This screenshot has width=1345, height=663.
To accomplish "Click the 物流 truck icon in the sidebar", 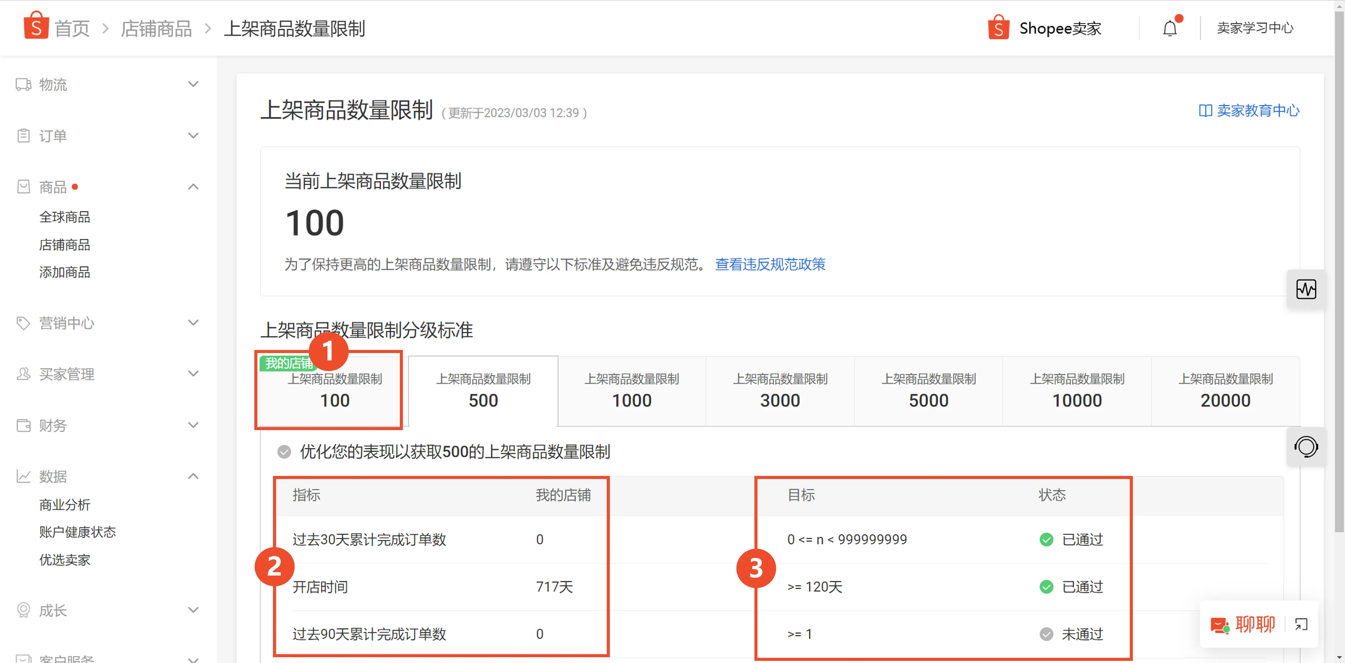I will 23,84.
